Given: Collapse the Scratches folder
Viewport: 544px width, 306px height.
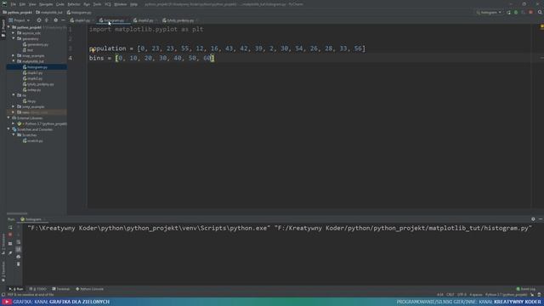Looking at the screenshot, I should [14, 135].
